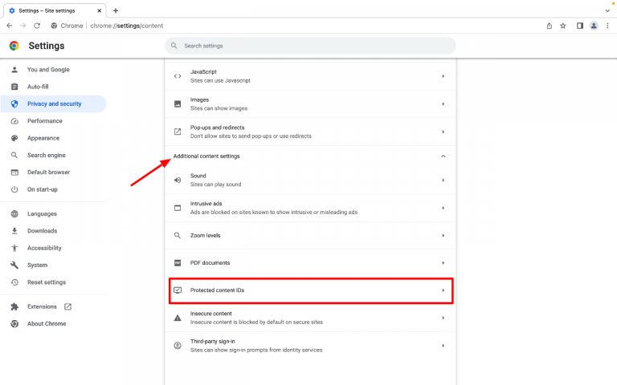Viewport: 617px width, 385px height.
Task: Select Privacy and security in sidebar
Action: pos(54,103)
